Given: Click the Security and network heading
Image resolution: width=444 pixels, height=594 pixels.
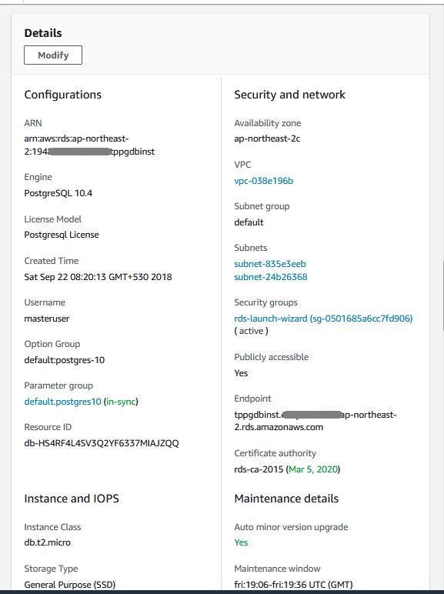Looking at the screenshot, I should coord(290,95).
